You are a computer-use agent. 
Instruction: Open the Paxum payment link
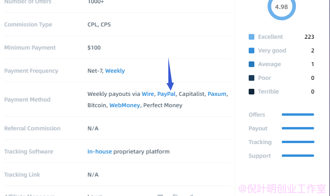(217, 94)
